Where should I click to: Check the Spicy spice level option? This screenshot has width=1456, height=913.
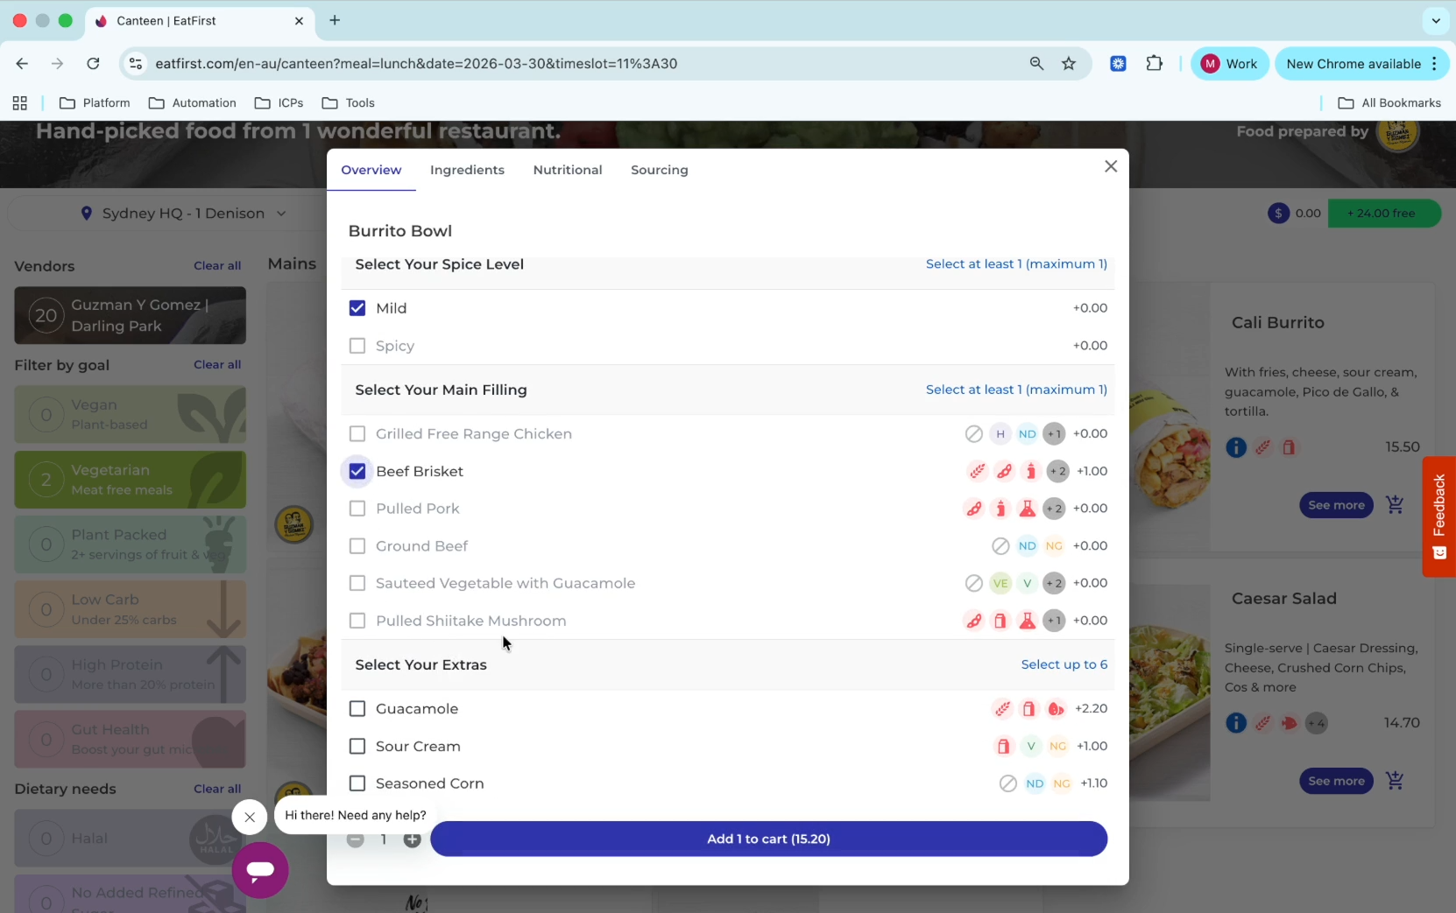(357, 346)
